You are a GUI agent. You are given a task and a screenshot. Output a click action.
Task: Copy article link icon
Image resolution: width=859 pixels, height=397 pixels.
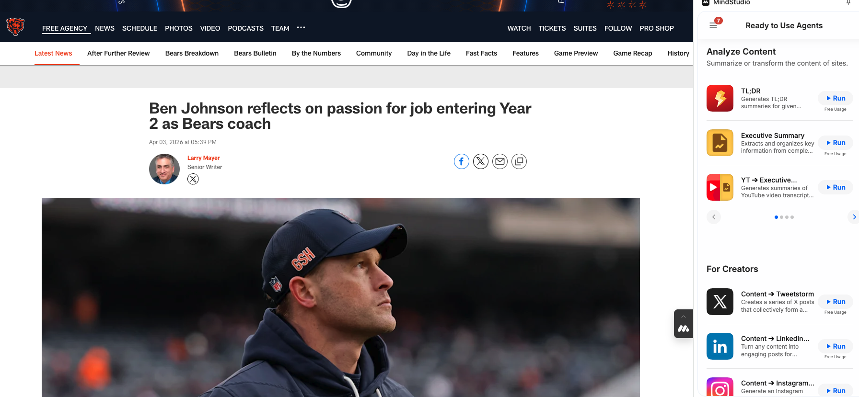point(519,161)
